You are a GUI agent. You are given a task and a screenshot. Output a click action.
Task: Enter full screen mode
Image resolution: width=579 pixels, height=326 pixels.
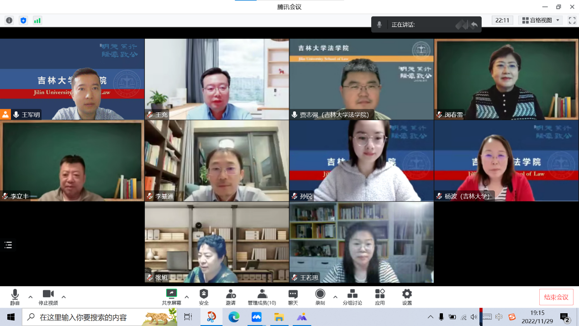[x=572, y=21]
